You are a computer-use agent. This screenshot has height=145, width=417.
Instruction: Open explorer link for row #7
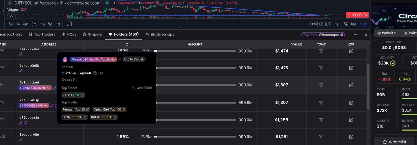click(x=351, y=85)
